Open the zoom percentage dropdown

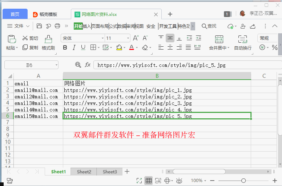point(205,181)
